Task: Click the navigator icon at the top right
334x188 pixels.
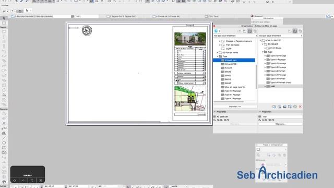Action: (x=329, y=16)
